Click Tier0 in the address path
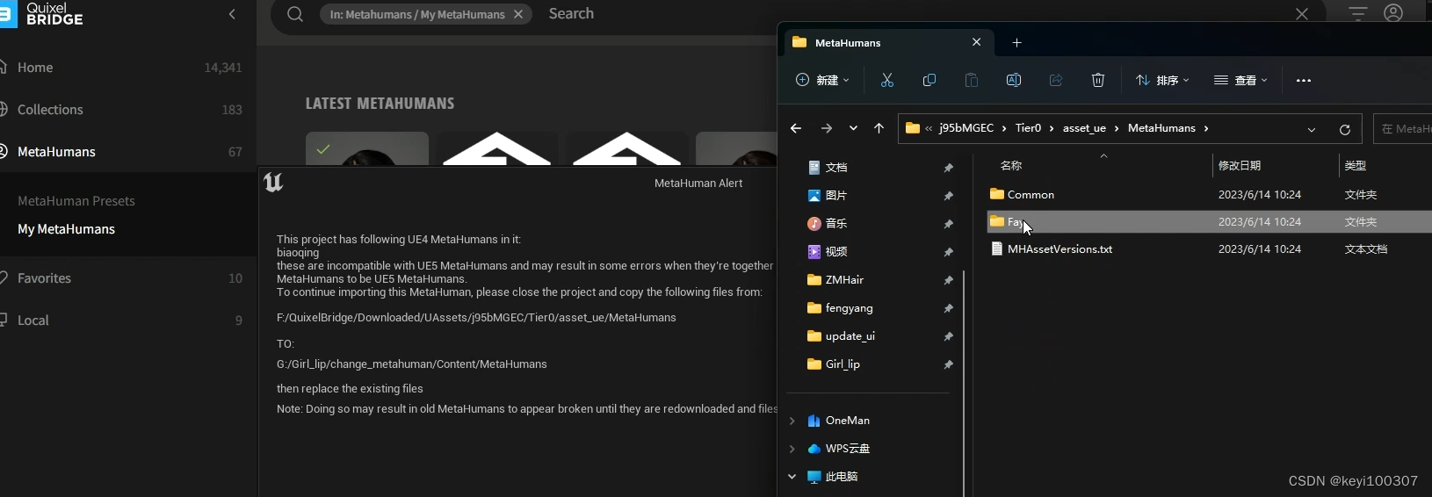Viewport: 1432px width, 497px height. click(1028, 128)
